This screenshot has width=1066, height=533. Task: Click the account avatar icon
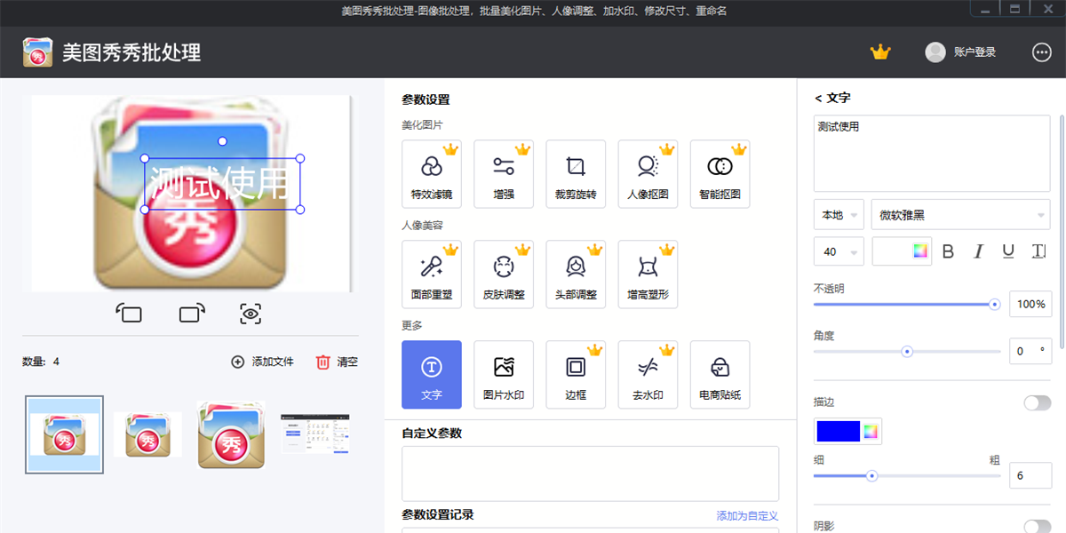[935, 52]
